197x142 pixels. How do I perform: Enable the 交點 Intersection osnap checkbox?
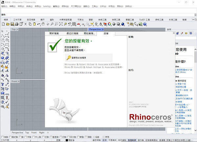coord(43,137)
